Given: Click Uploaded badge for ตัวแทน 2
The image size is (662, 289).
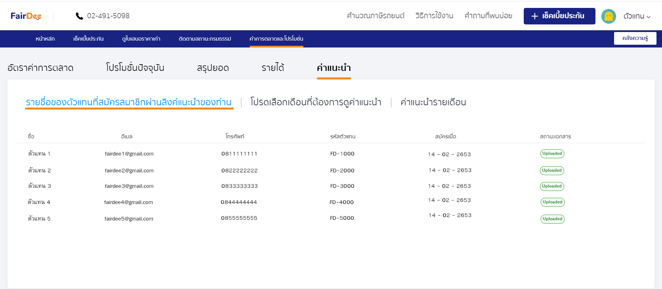Looking at the screenshot, I should tap(552, 170).
